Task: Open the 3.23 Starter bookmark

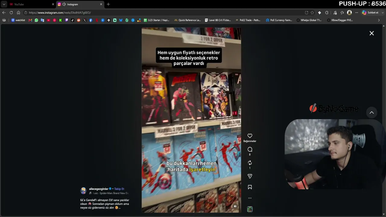Action: [x=157, y=20]
